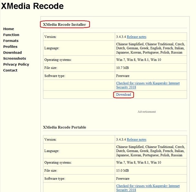
Task: View the Screenshots page from the sidebar
Action: (x=14, y=58)
